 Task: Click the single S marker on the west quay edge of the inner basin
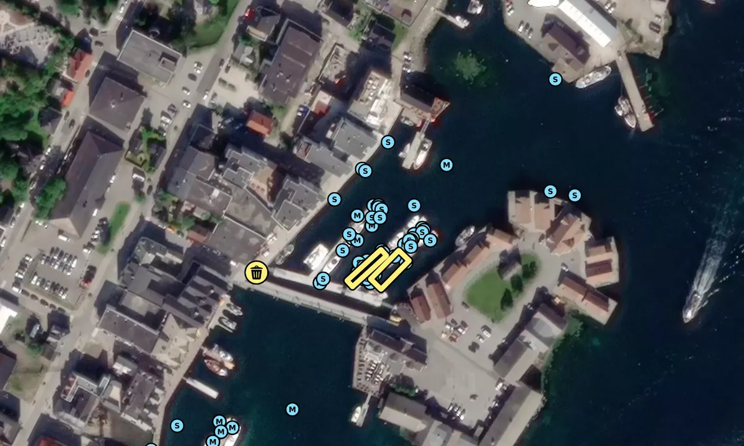334,199
